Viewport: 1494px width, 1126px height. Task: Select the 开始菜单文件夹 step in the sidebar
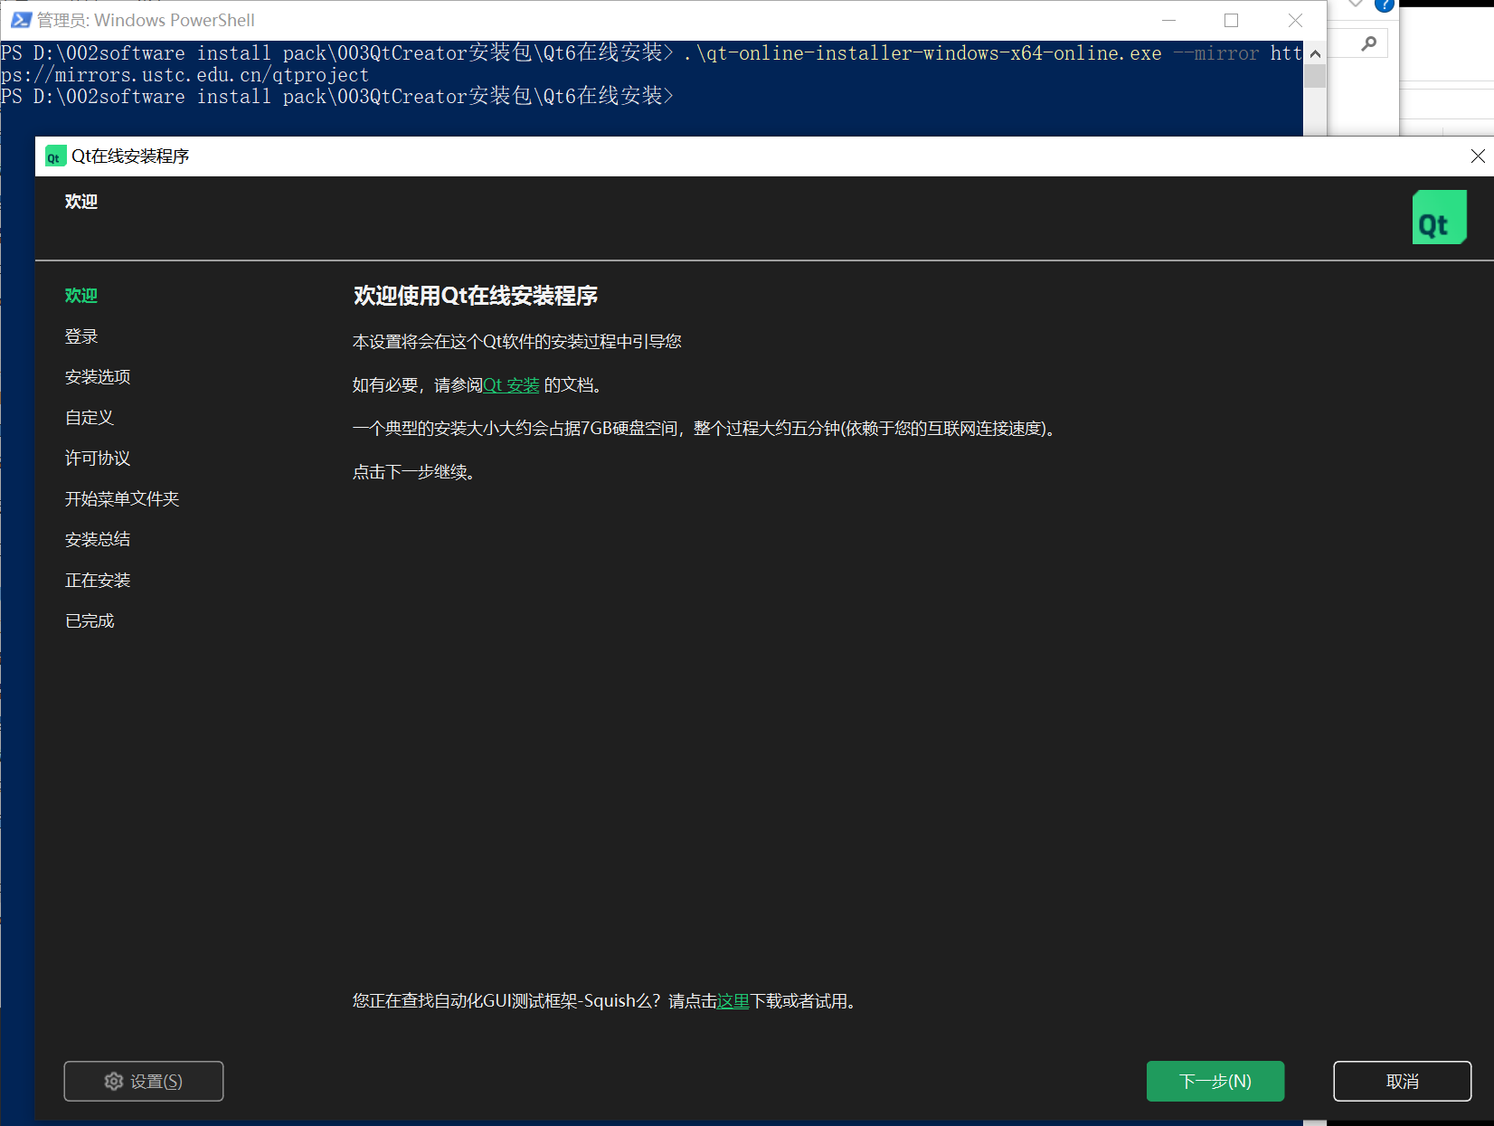click(x=122, y=499)
